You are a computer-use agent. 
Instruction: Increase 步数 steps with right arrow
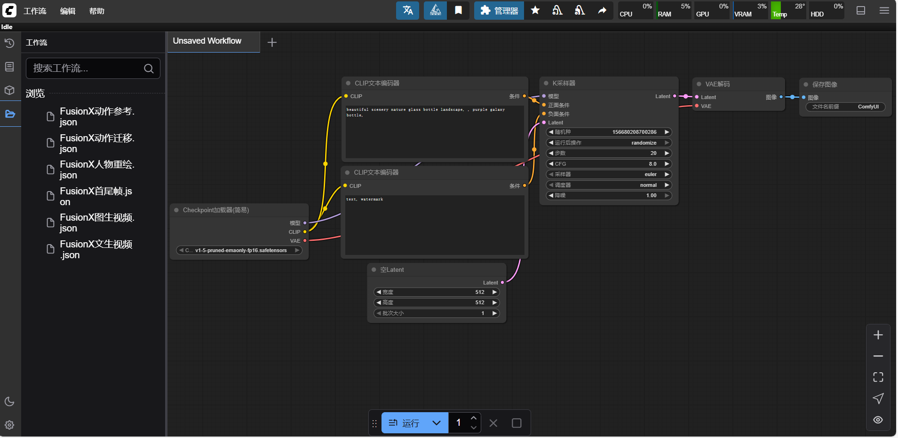pyautogui.click(x=667, y=153)
